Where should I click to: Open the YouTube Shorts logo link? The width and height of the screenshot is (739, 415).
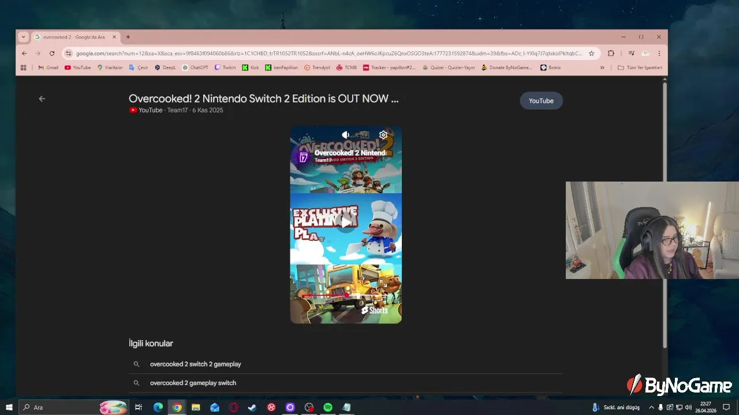click(x=375, y=310)
